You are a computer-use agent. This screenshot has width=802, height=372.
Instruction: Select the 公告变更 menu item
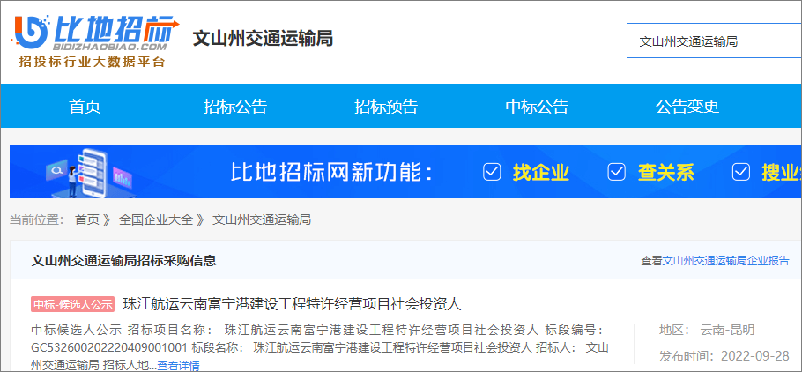pos(687,107)
